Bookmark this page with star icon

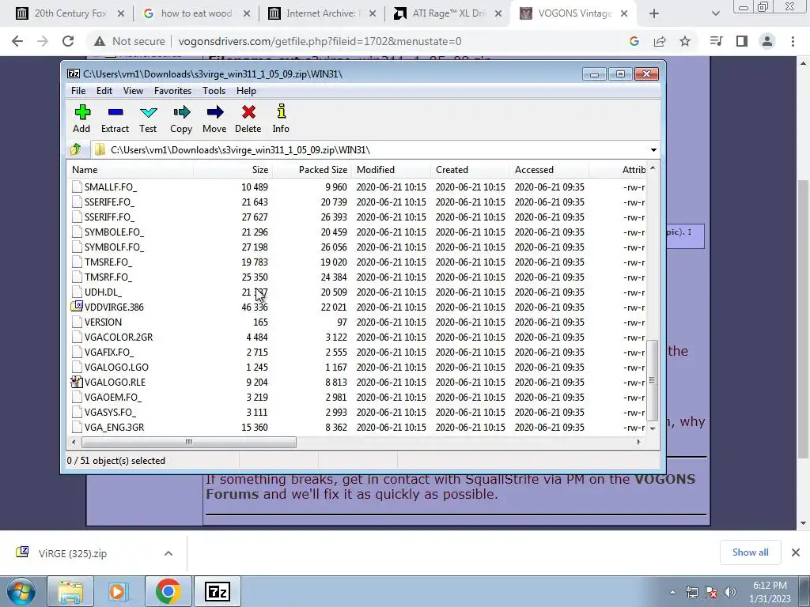(x=685, y=41)
